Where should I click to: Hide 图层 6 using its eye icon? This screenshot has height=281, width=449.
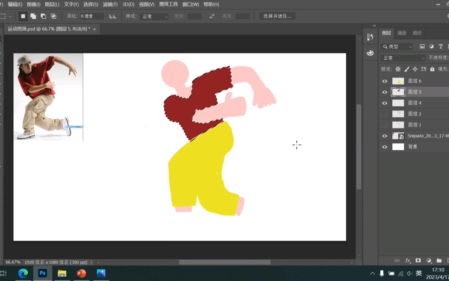click(385, 81)
